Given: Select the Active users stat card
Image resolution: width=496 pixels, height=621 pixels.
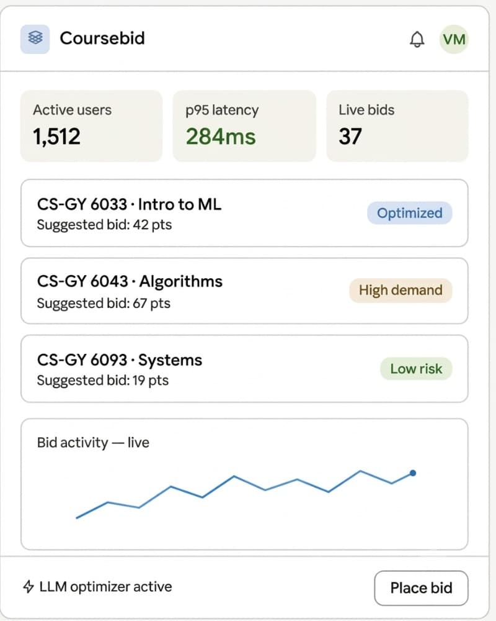Looking at the screenshot, I should click(91, 126).
